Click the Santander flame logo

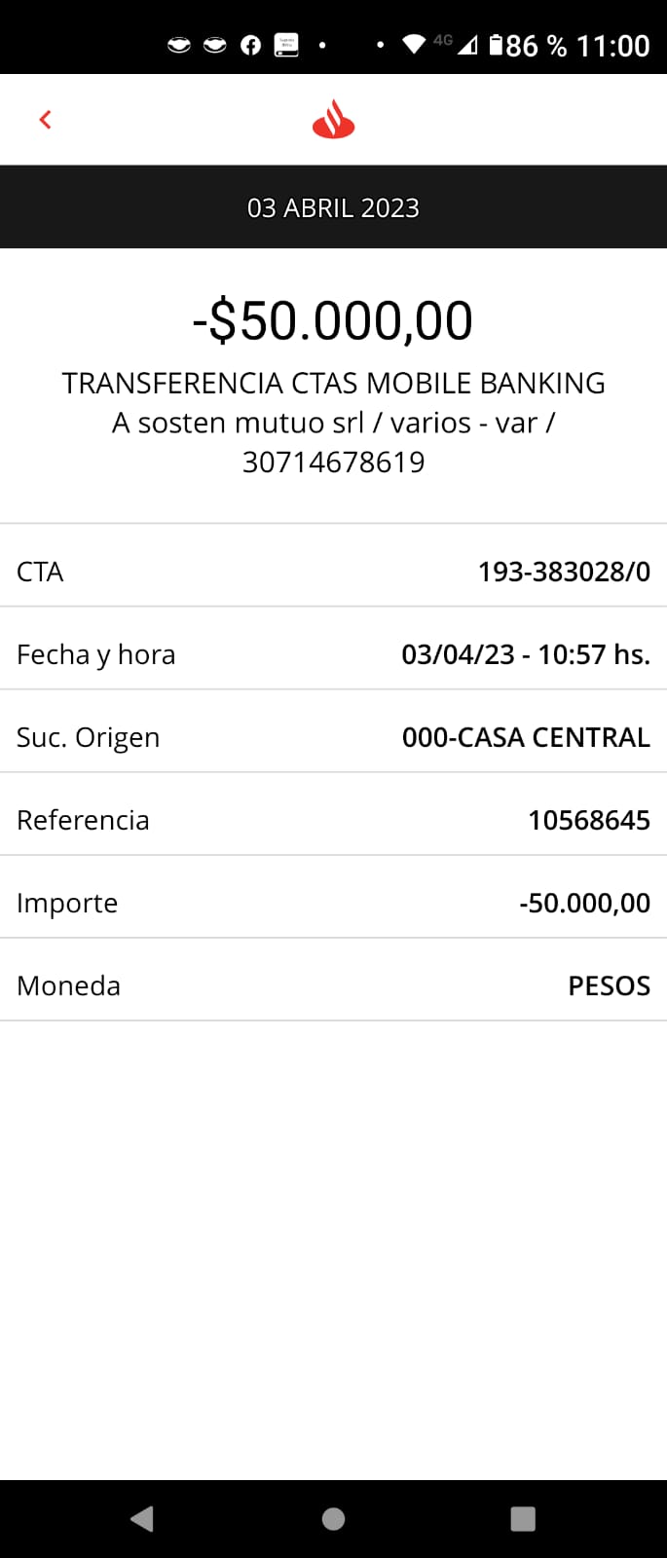(333, 120)
